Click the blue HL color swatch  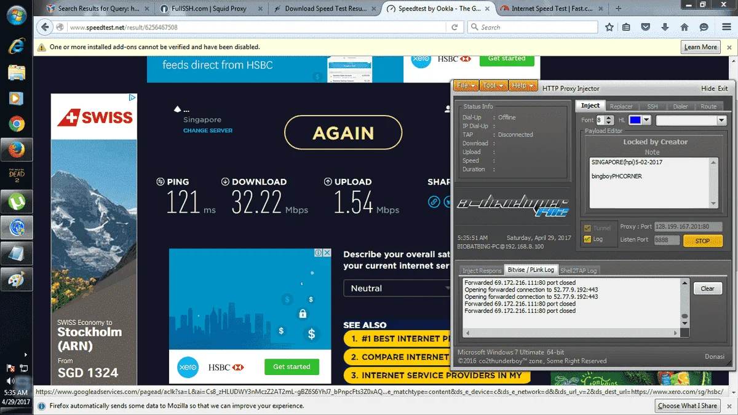[x=635, y=121]
